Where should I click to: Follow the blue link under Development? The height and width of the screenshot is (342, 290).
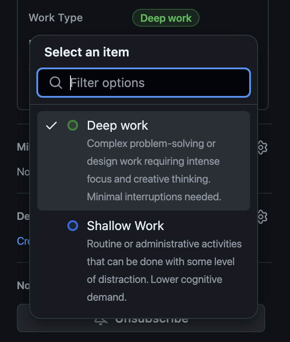pyautogui.click(x=23, y=241)
